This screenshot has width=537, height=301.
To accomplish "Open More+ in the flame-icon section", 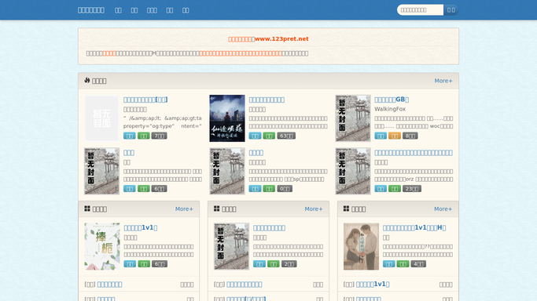I will tap(443, 81).
